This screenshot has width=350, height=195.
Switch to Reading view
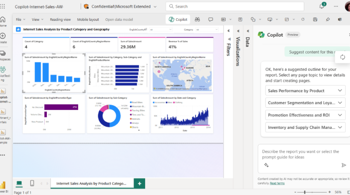coord(60,19)
